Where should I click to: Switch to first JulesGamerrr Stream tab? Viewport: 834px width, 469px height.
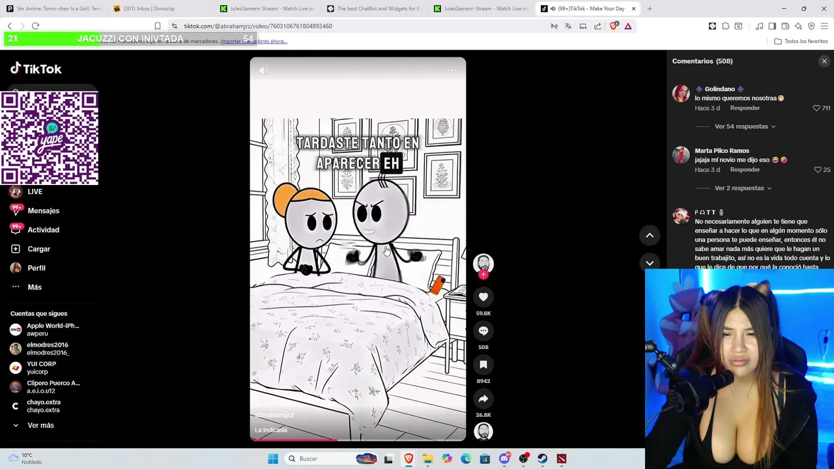[267, 8]
